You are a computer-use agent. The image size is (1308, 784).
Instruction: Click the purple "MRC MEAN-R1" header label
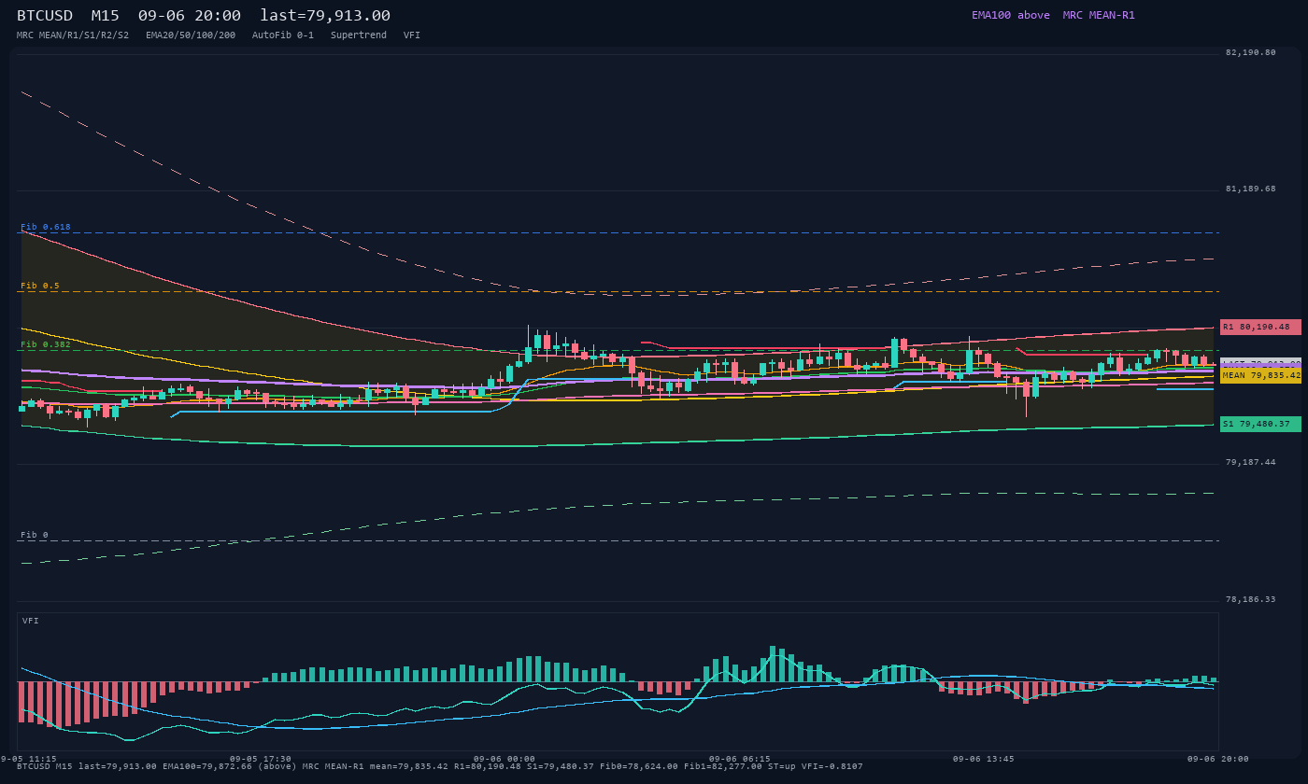click(1099, 15)
